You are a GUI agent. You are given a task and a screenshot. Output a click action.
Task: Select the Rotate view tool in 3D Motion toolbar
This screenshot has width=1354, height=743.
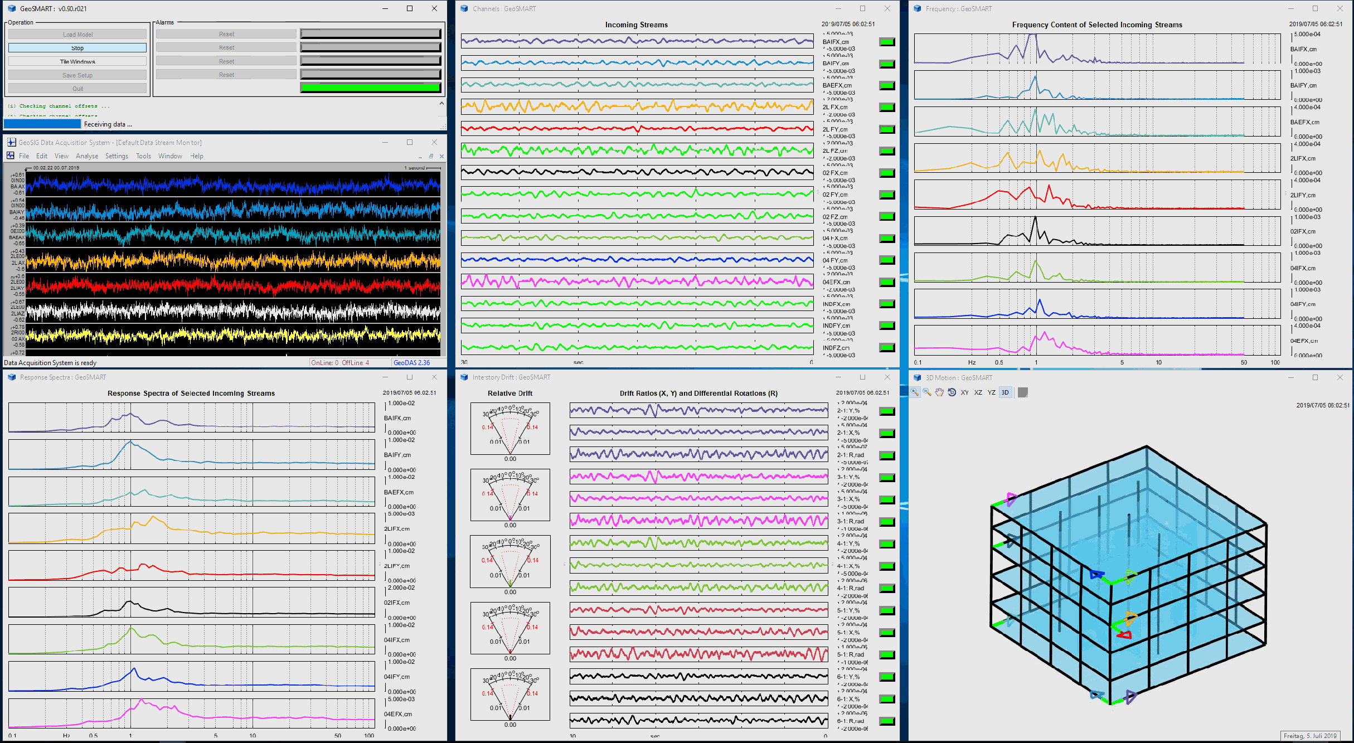tap(952, 392)
